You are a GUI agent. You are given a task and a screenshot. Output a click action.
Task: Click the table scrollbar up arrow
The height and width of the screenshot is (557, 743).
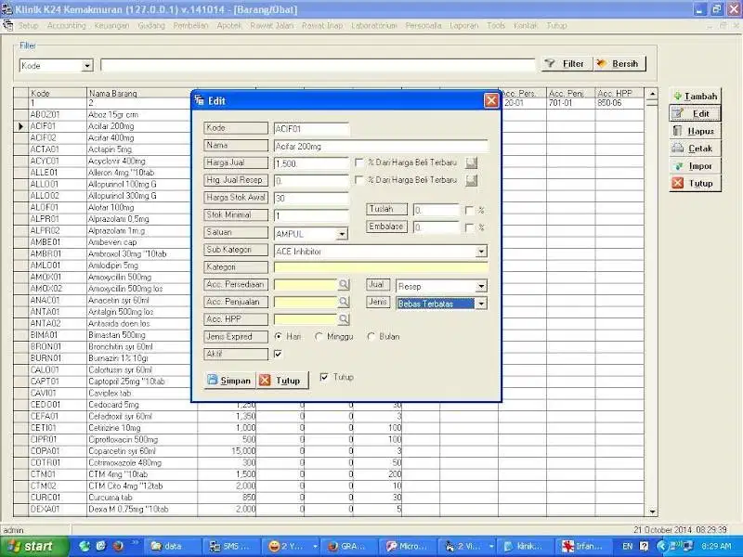pyautogui.click(x=652, y=94)
